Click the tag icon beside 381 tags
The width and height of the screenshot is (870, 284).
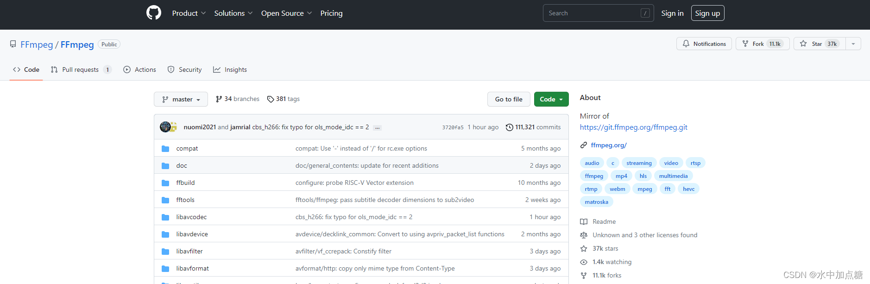(x=271, y=99)
